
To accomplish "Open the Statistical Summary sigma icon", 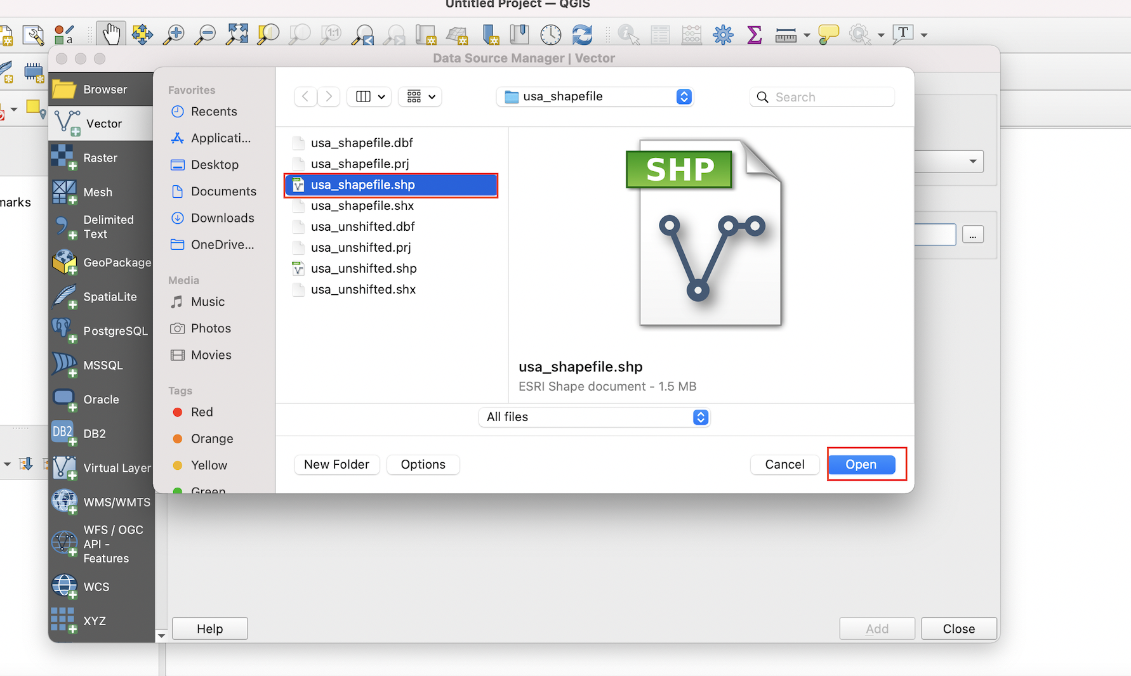I will point(754,35).
